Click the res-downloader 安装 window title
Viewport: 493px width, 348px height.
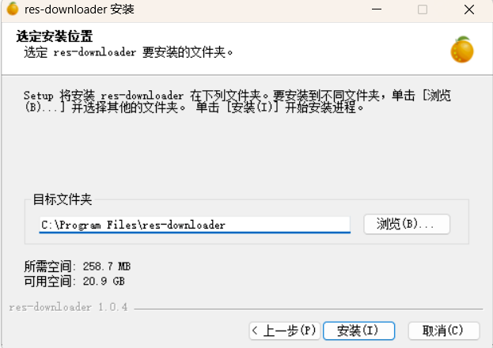point(79,9)
